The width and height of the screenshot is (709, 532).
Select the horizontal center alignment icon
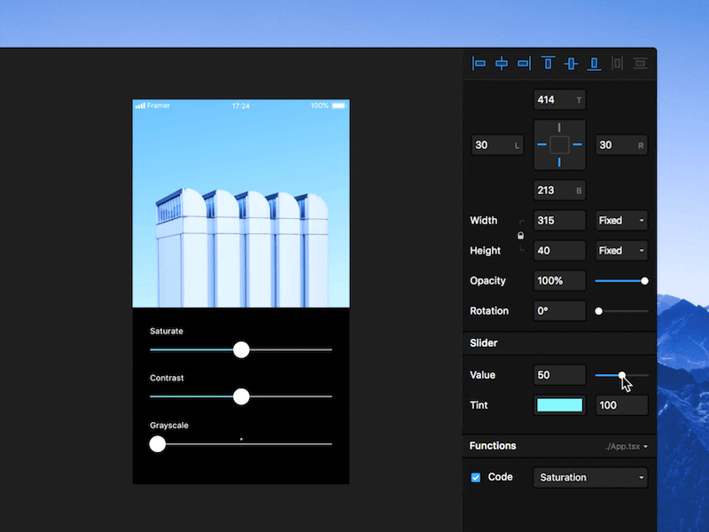pos(502,63)
